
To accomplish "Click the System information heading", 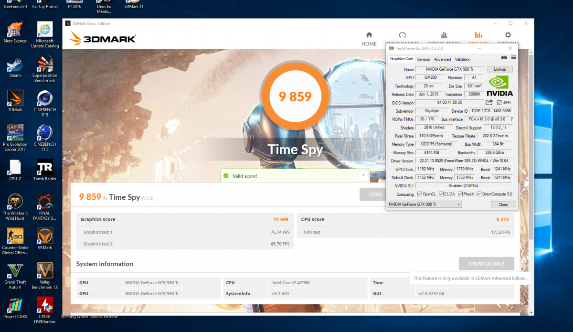I will coord(105,264).
